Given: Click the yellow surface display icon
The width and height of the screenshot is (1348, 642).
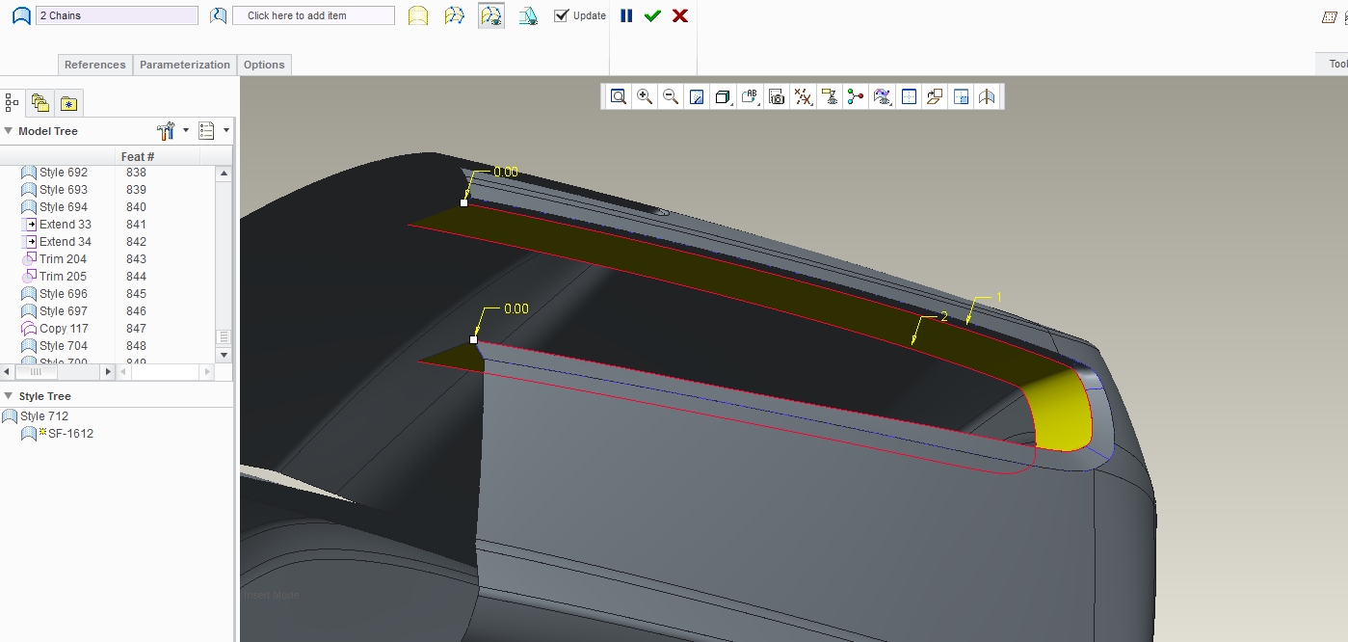Looking at the screenshot, I should (x=417, y=16).
